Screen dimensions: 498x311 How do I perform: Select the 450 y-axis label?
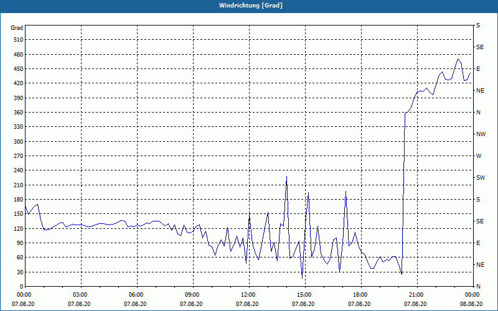point(19,69)
